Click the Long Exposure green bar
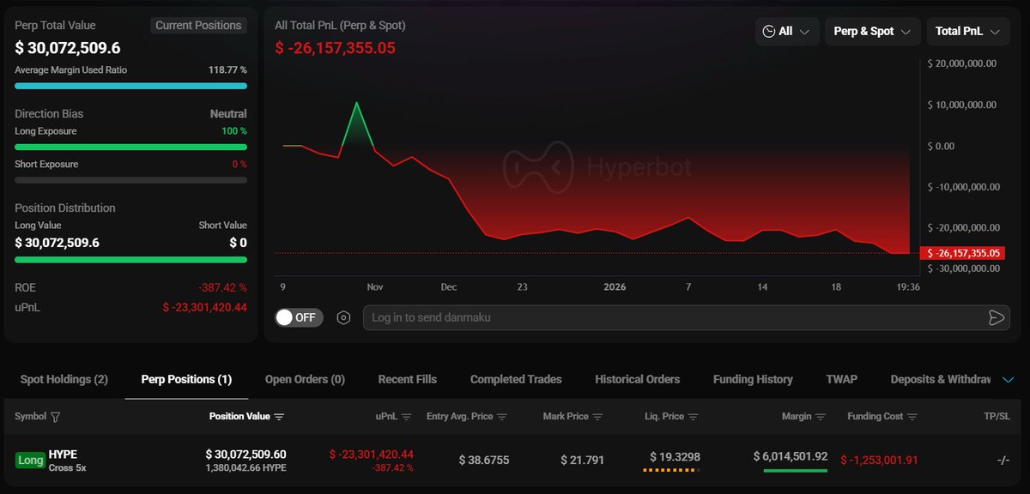Screen dimensions: 1030x494 click(130, 147)
